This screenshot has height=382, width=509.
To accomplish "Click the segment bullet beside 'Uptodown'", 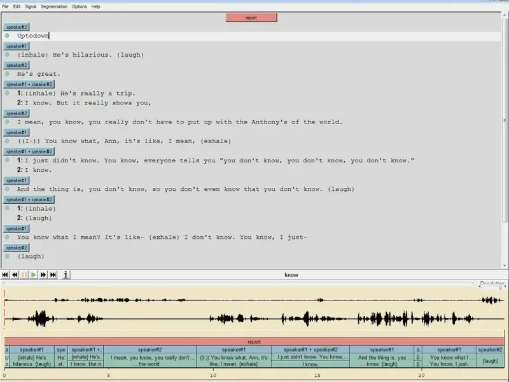I will pos(7,36).
